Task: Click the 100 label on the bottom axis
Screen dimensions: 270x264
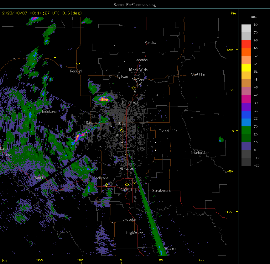Action: (x=201, y=260)
